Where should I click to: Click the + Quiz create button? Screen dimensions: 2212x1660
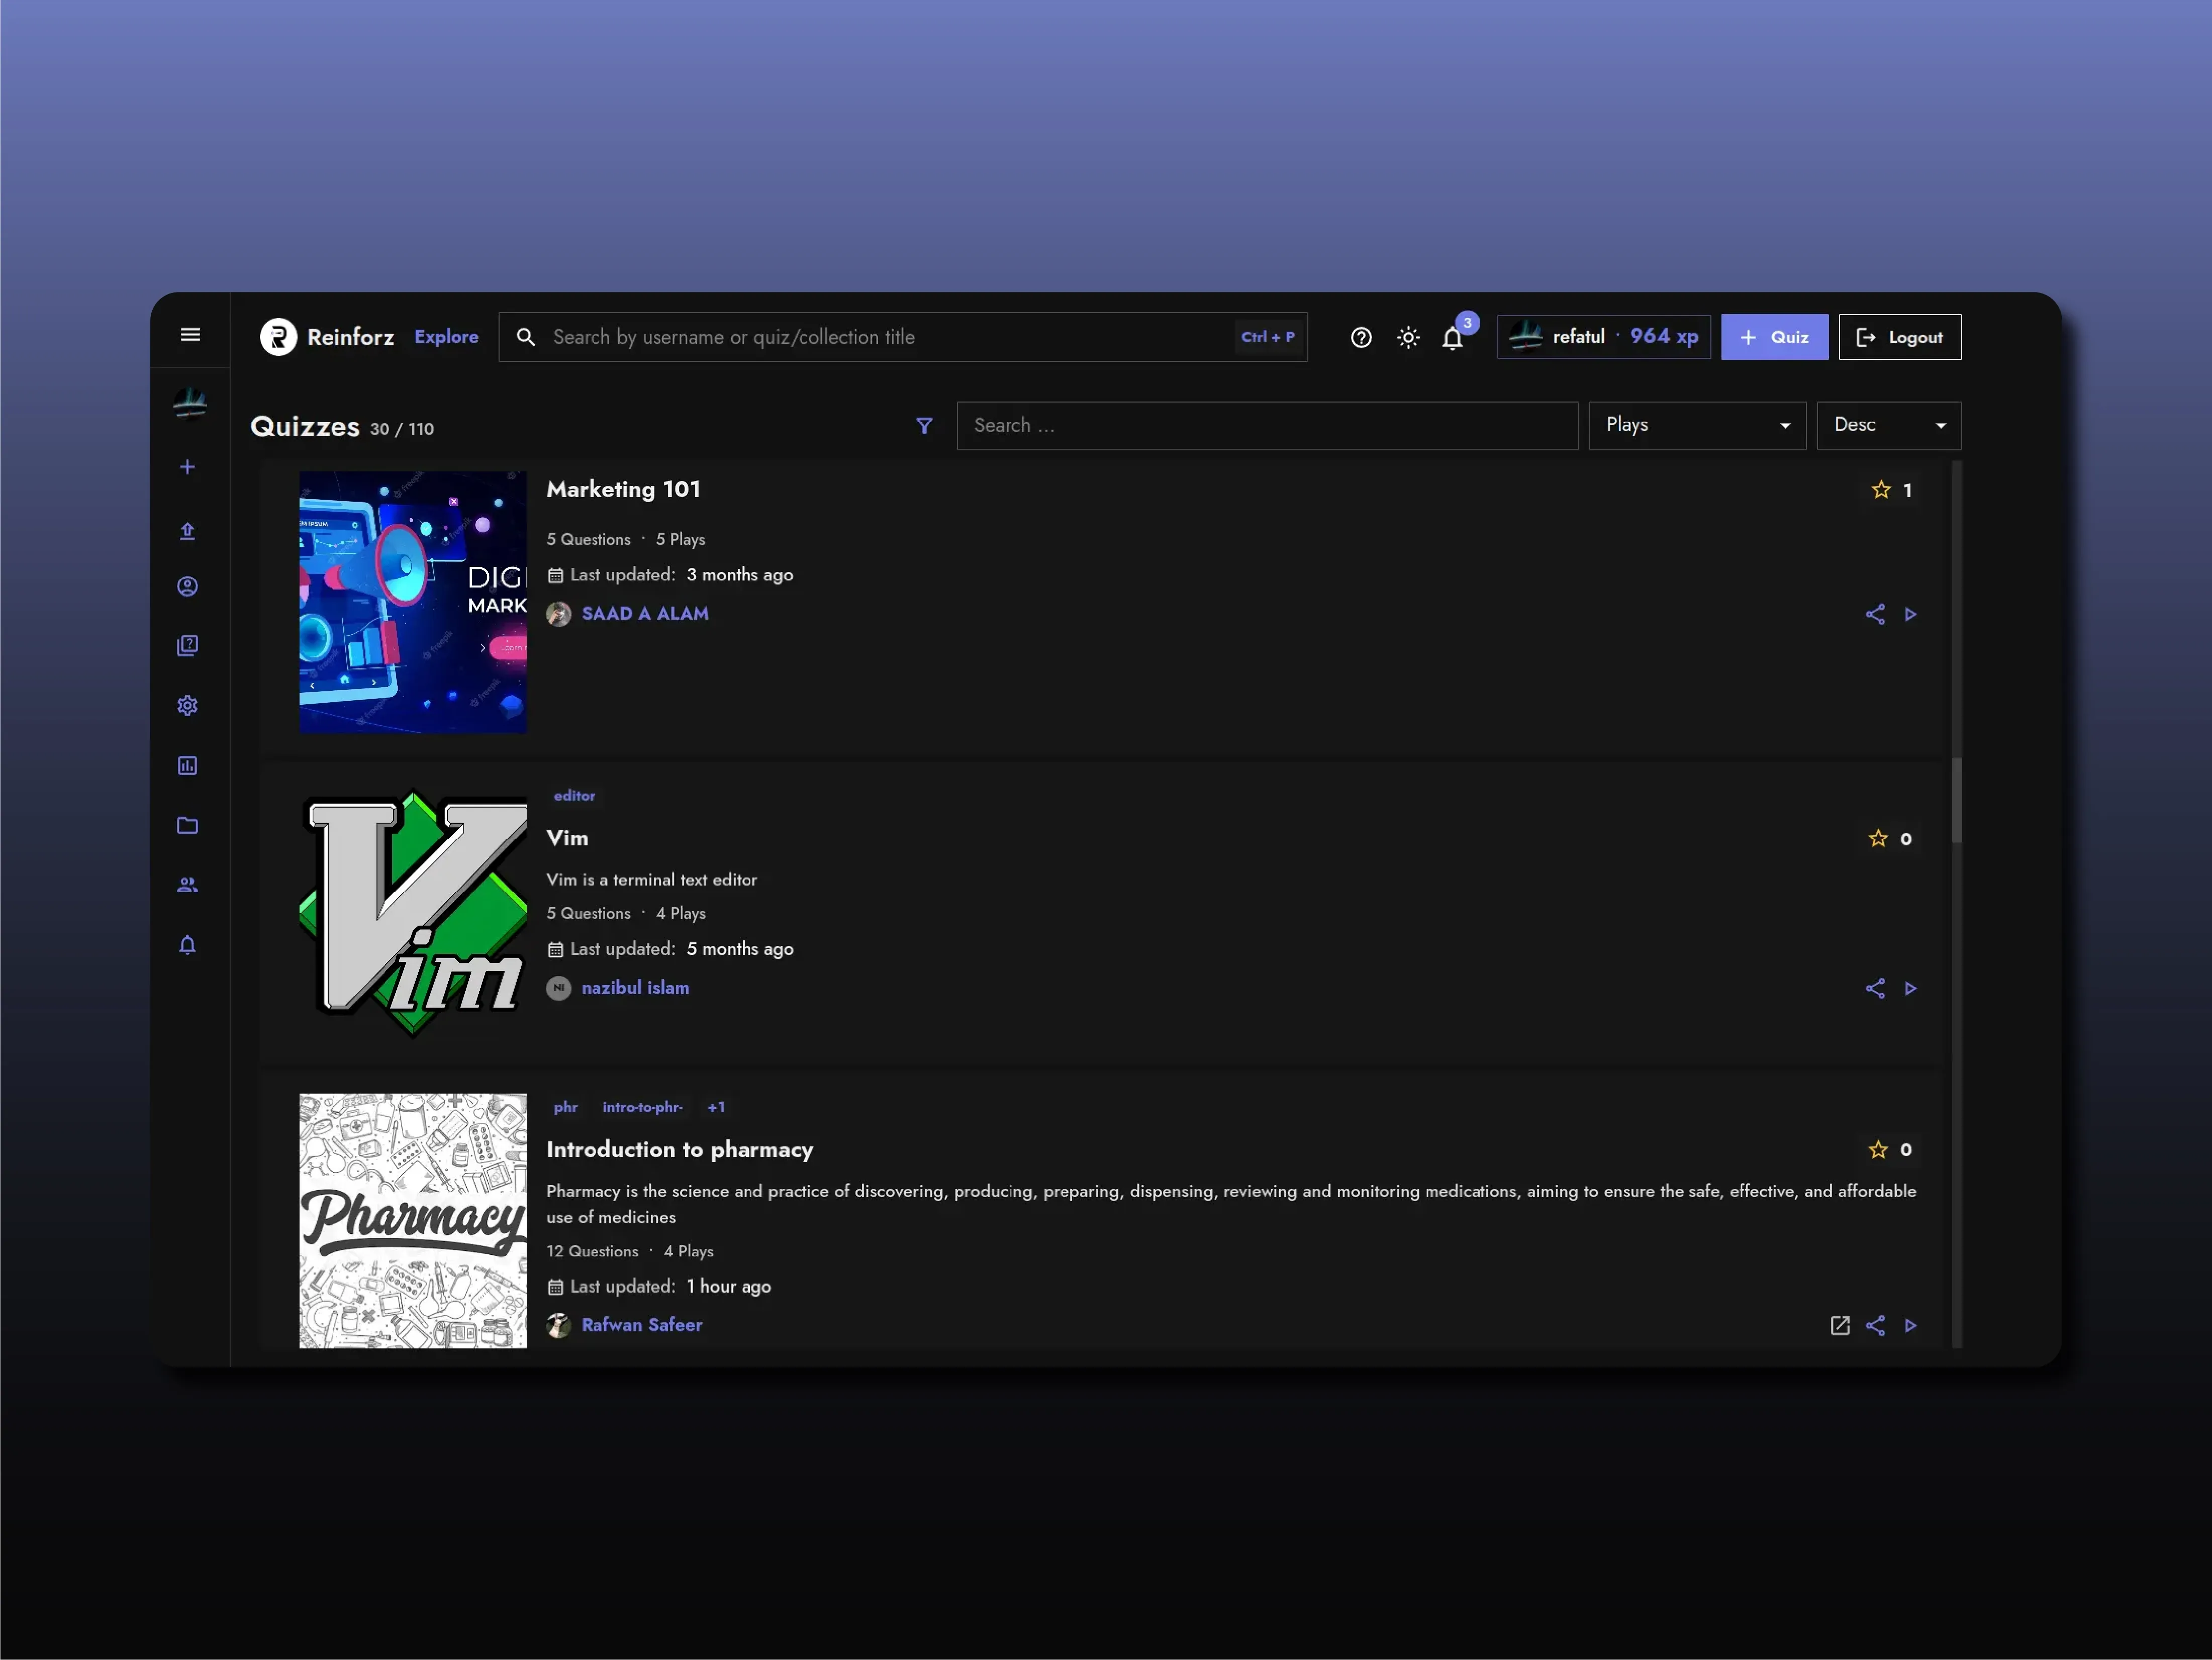click(1774, 337)
